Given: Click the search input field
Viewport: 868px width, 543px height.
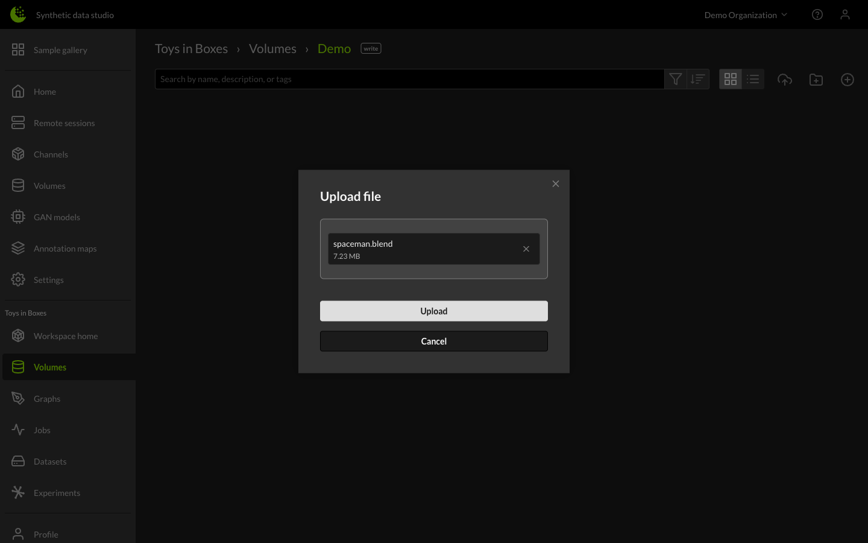Looking at the screenshot, I should [x=409, y=78].
